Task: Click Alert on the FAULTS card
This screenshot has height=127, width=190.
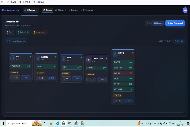Action: pos(129,101)
